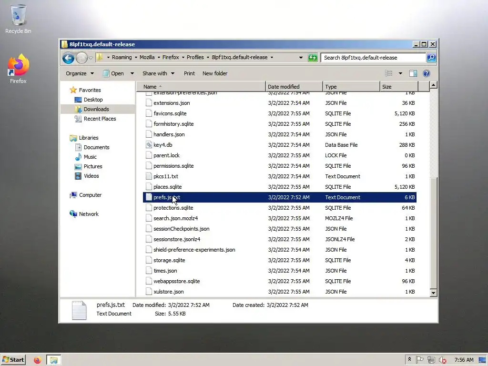Click the scroll up arrow of file list
This screenshot has width=488, height=366.
click(x=433, y=85)
